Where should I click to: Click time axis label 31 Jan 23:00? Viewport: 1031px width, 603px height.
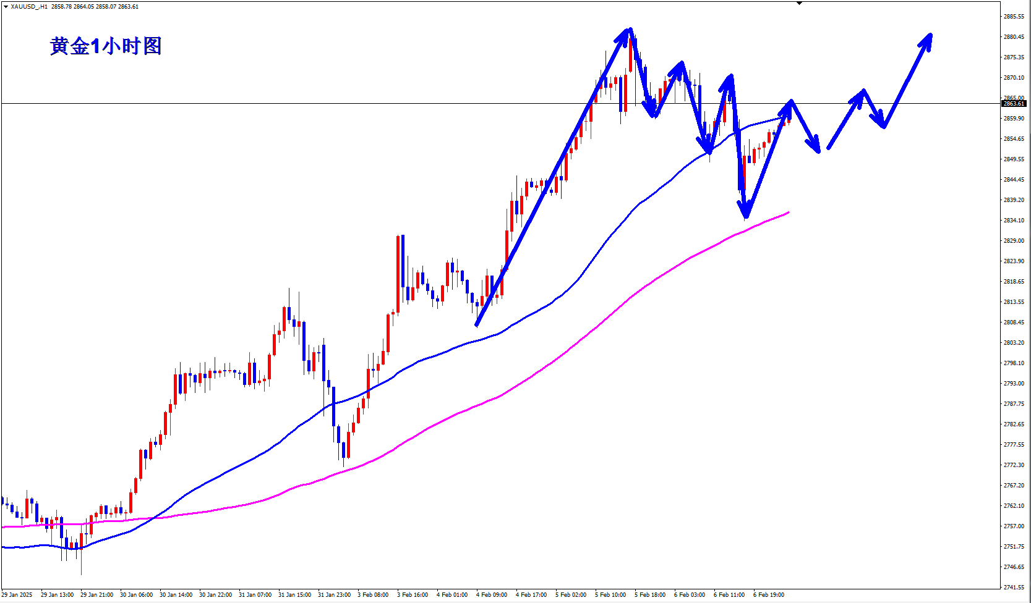click(x=334, y=595)
